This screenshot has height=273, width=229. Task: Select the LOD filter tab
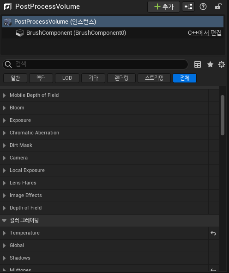pos(67,78)
